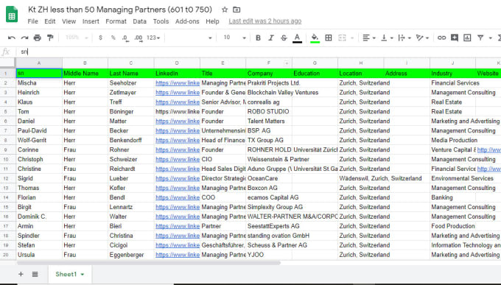Open the View menu
501x285 pixels.
coord(69,21)
